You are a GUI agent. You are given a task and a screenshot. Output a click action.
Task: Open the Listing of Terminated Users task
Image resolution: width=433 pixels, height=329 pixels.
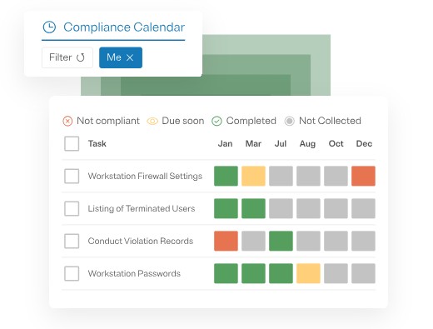click(142, 208)
